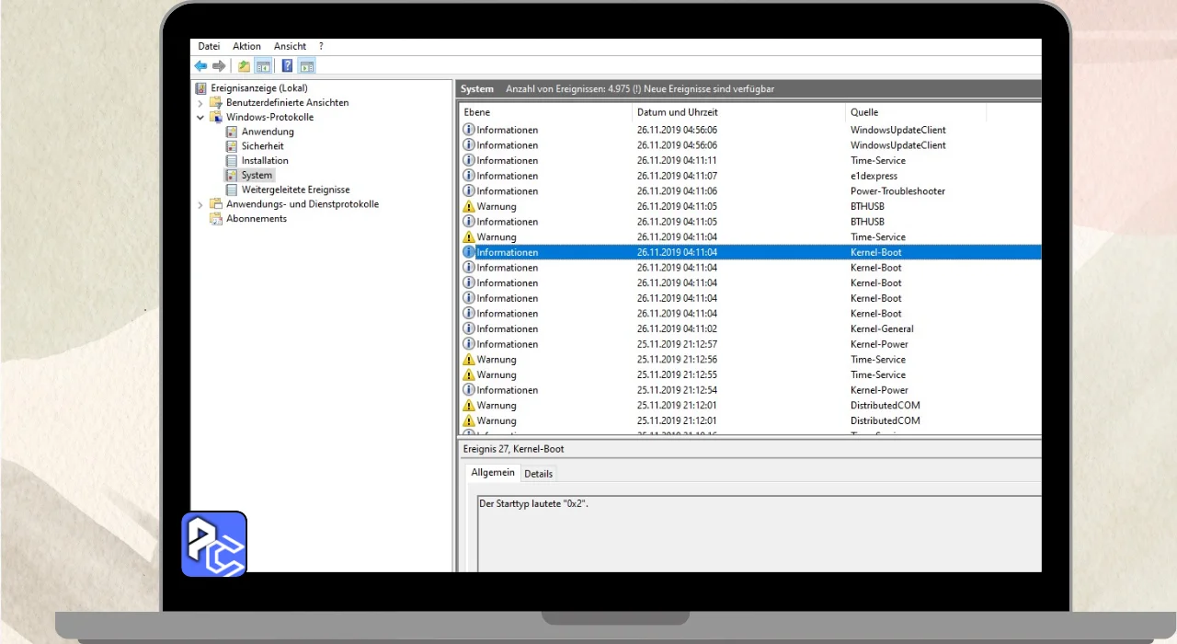Open the Sicherheit log
This screenshot has width=1177, height=644.
click(x=262, y=146)
